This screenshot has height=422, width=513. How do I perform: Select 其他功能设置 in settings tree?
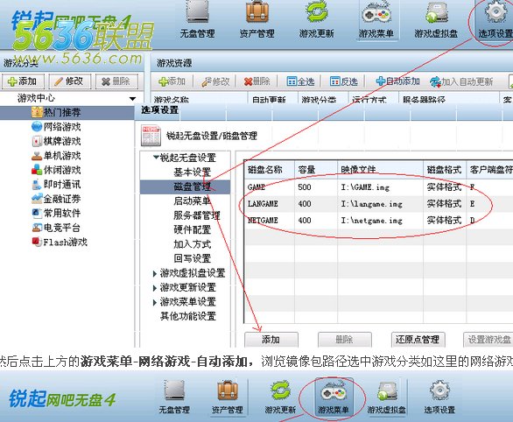pos(188,316)
